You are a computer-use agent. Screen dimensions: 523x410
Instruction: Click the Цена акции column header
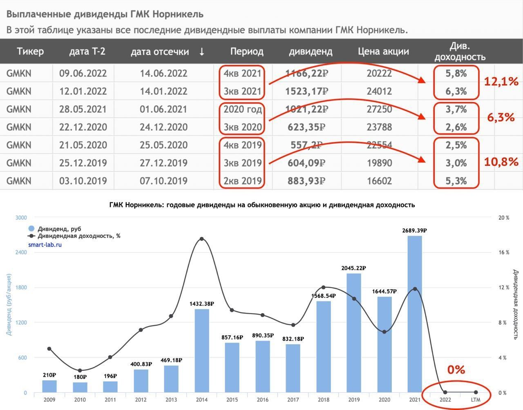(383, 51)
